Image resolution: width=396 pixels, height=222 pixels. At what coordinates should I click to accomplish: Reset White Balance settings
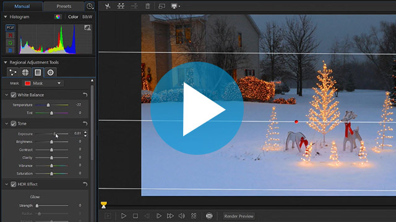[x=85, y=95]
